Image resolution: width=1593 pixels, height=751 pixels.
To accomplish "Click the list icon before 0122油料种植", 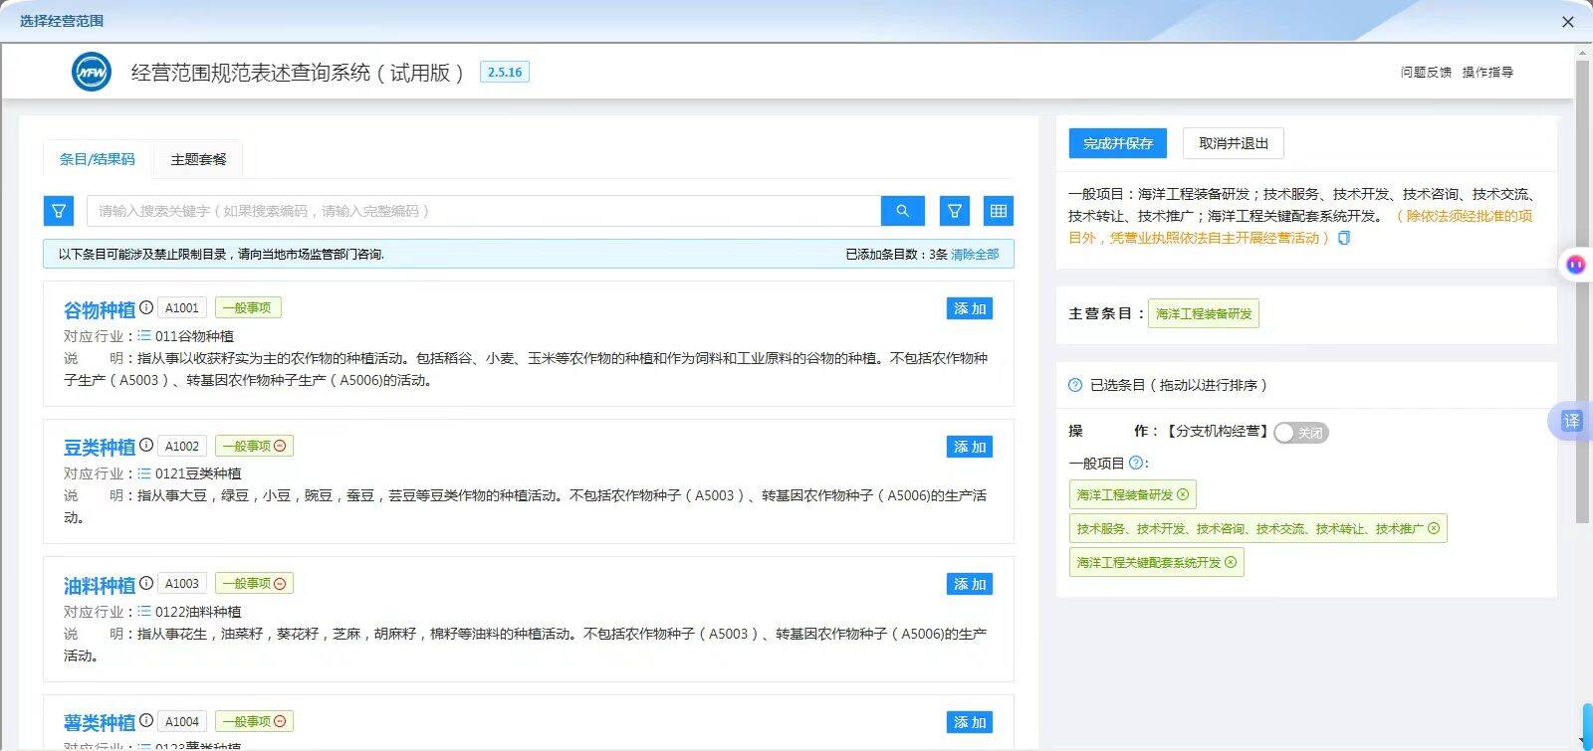I will pyautogui.click(x=144, y=612).
